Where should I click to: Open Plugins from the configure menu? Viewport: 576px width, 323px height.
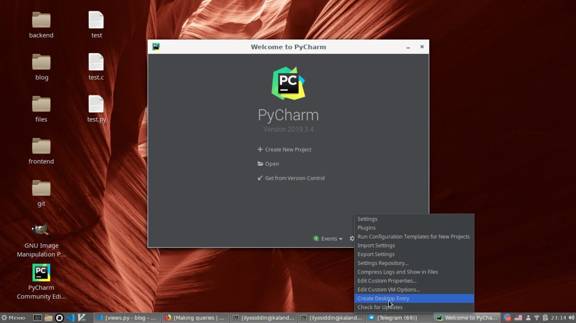coord(414,228)
